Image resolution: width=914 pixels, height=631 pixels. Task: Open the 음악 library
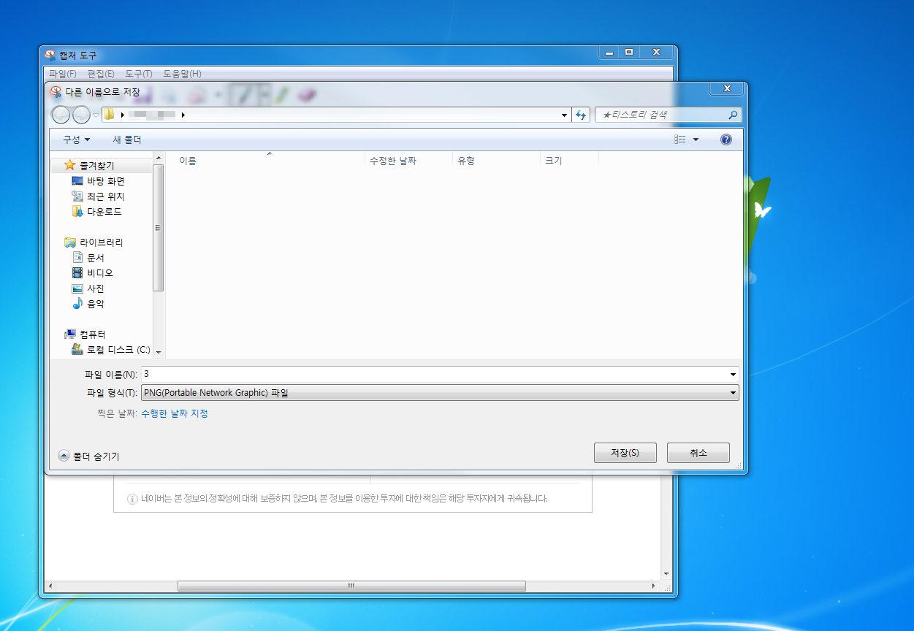point(88,304)
